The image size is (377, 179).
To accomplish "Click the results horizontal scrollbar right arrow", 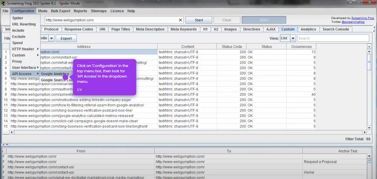I will (365, 132).
